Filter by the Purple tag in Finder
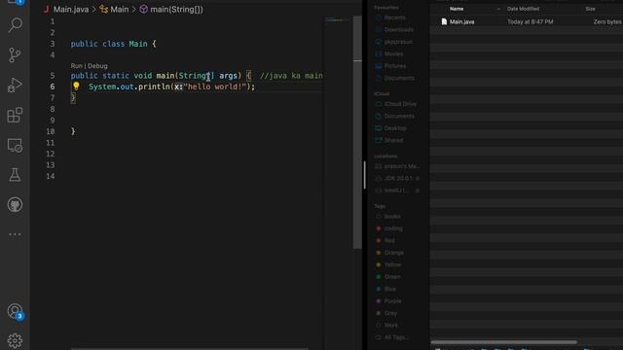623x350 pixels. tap(392, 301)
